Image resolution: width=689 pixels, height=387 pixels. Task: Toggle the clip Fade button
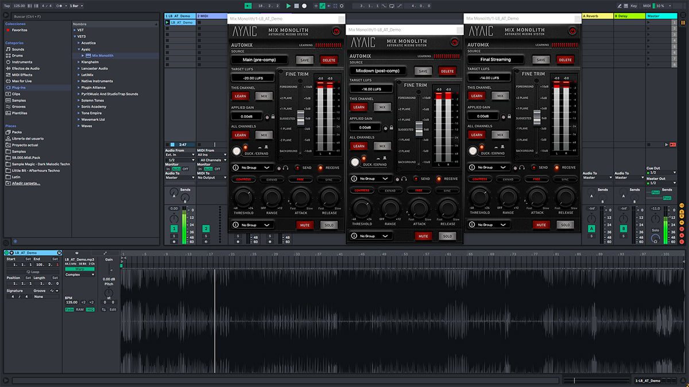(x=69, y=310)
